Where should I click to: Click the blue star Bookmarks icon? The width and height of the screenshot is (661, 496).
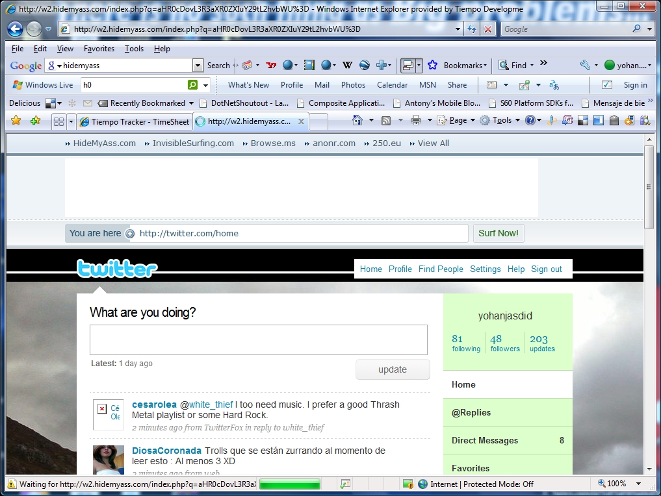click(432, 66)
